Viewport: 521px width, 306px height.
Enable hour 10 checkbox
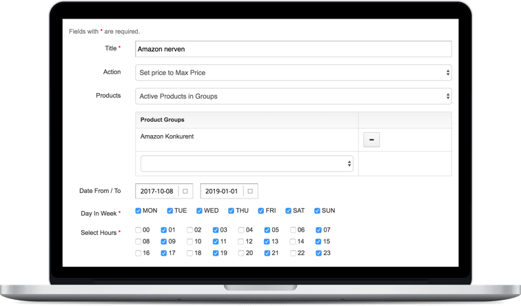(190, 241)
